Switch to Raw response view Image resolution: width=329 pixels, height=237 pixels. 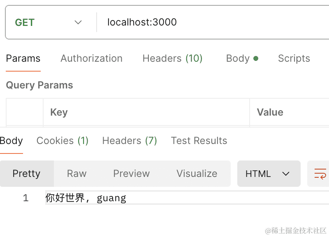[76, 174]
